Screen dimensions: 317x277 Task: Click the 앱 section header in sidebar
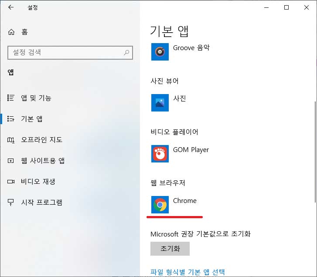11,72
